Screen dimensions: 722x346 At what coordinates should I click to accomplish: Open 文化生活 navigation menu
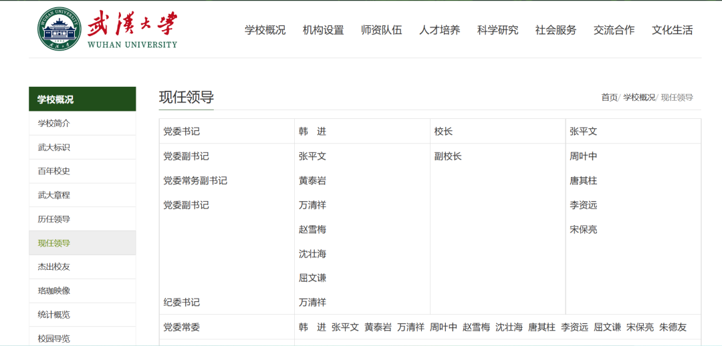(673, 30)
